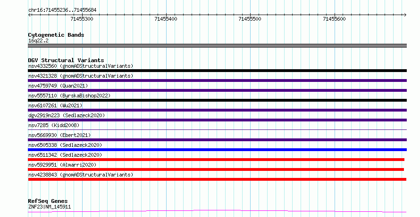
Task: Click the 16q22.2 cytogenetic band label
Action: [x=38, y=41]
